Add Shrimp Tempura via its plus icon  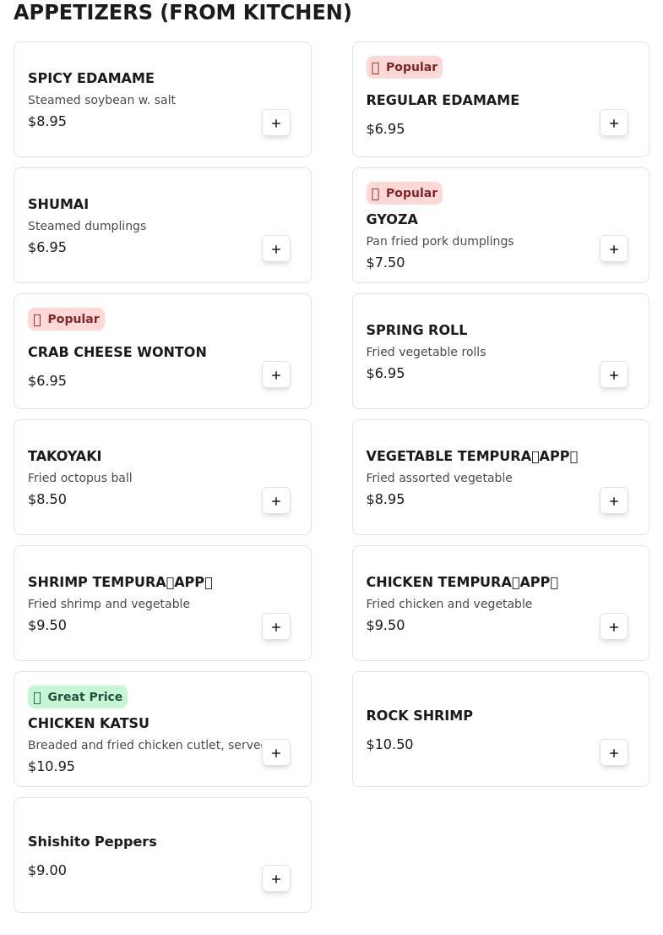point(276,627)
